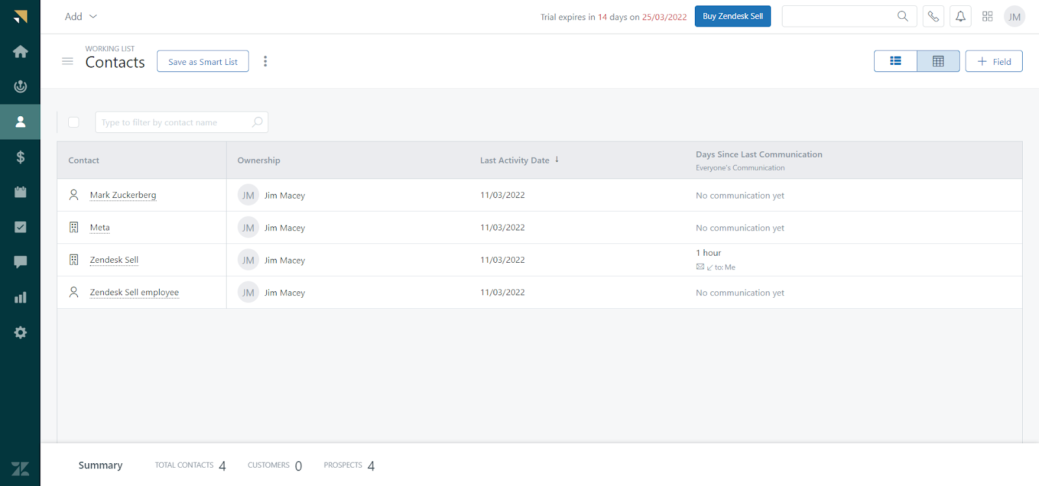
Task: Open the Tasks checkmark icon
Action: 20,227
